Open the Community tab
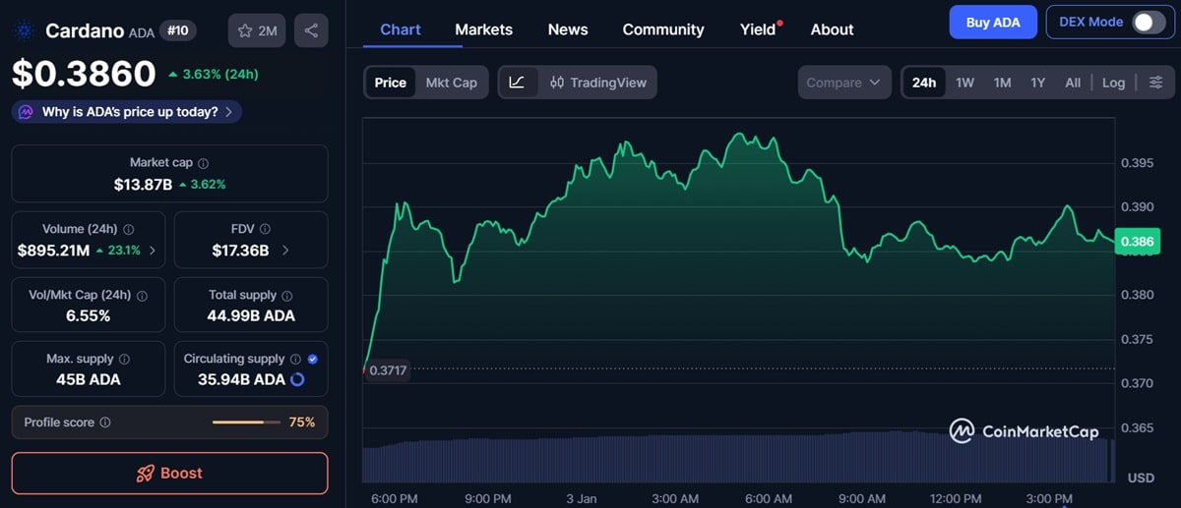The width and height of the screenshot is (1181, 508). pos(663,29)
